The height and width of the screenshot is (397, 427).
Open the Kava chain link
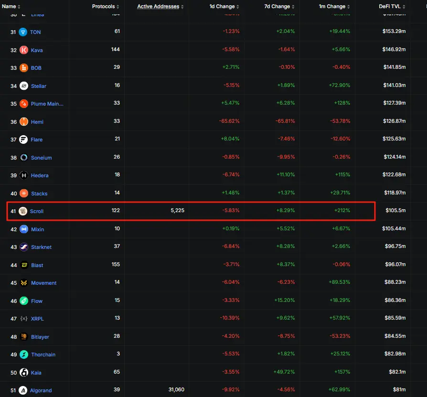(x=37, y=50)
